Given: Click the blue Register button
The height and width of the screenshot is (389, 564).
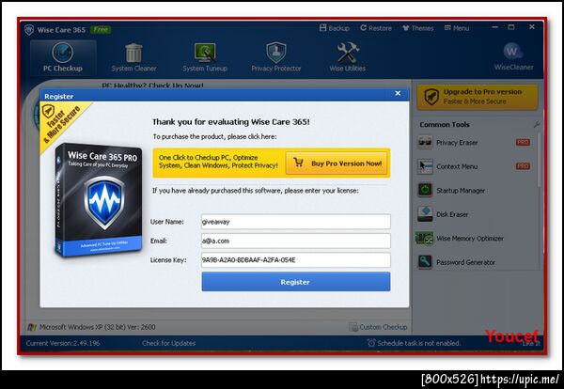Looking at the screenshot, I should click(296, 282).
